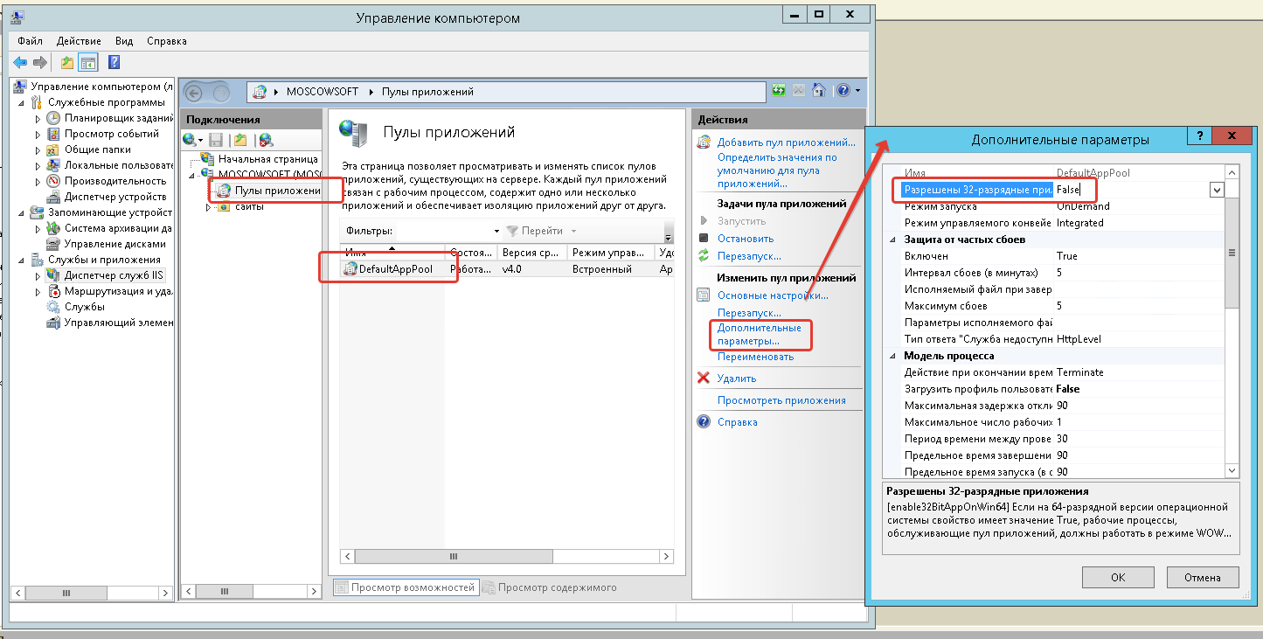Click the MMC toolbar Help question-mark icon
This screenshot has height=639, width=1263.
coord(114,63)
